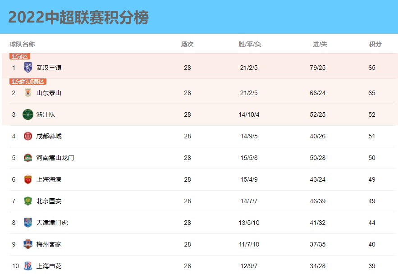
Task: Click the 胜/平/负 column header
Action: point(250,44)
